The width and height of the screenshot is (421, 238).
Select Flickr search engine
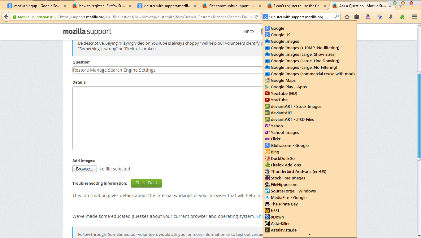[310, 139]
